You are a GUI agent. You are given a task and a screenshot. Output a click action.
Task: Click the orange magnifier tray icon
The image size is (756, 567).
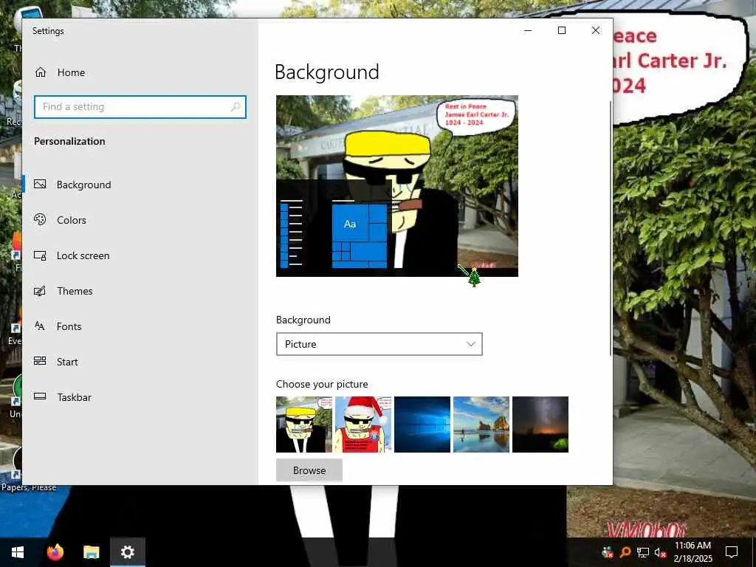tap(625, 552)
